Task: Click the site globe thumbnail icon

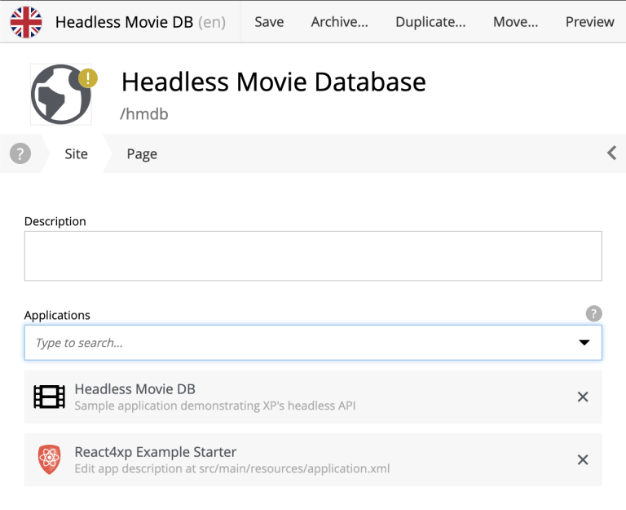Action: (x=60, y=95)
